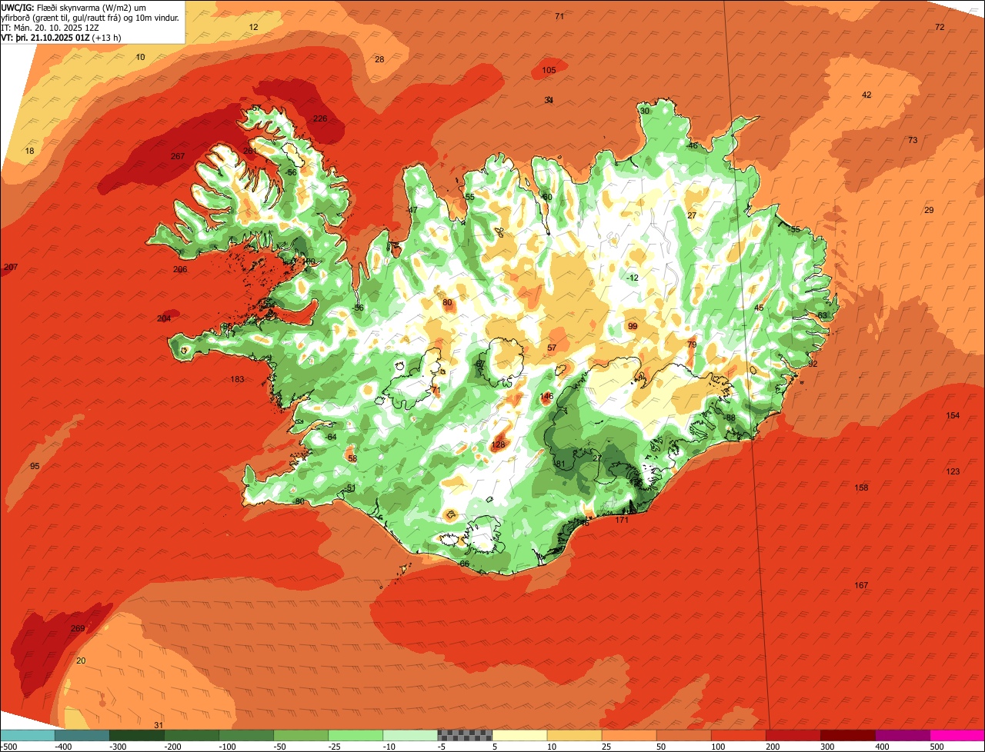The height and width of the screenshot is (752, 985).
Task: Click the map value '72' in the top right
Action: pyautogui.click(x=940, y=27)
